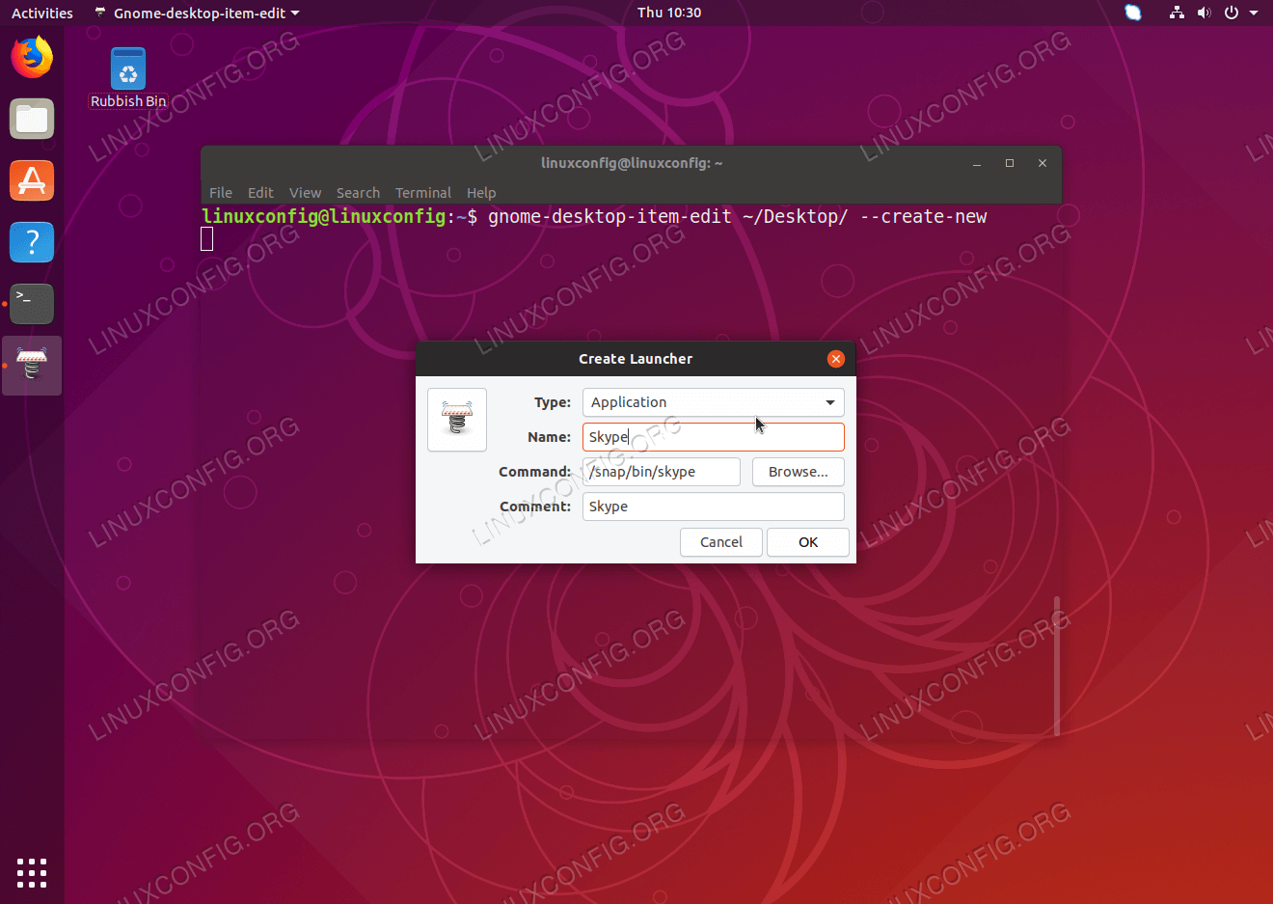This screenshot has height=904, width=1273.
Task: Focus the Name field containing Skype
Action: click(x=714, y=437)
